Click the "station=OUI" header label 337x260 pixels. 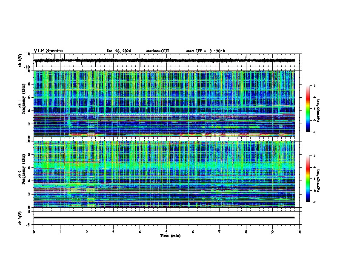(x=157, y=51)
